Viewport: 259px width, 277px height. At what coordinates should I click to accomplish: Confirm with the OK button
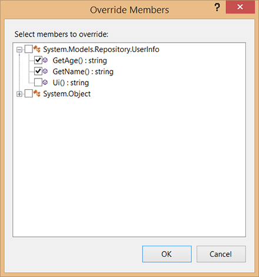tap(167, 254)
